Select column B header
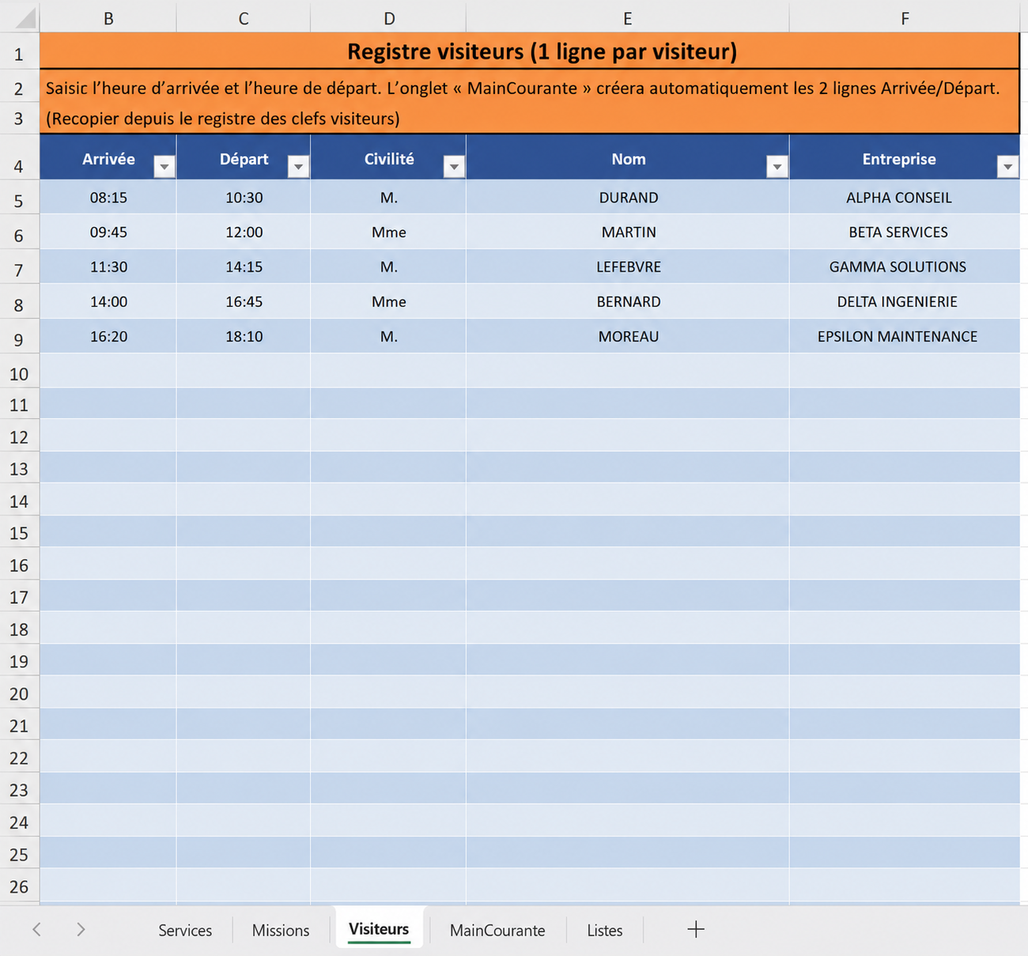The image size is (1028, 956). [108, 17]
